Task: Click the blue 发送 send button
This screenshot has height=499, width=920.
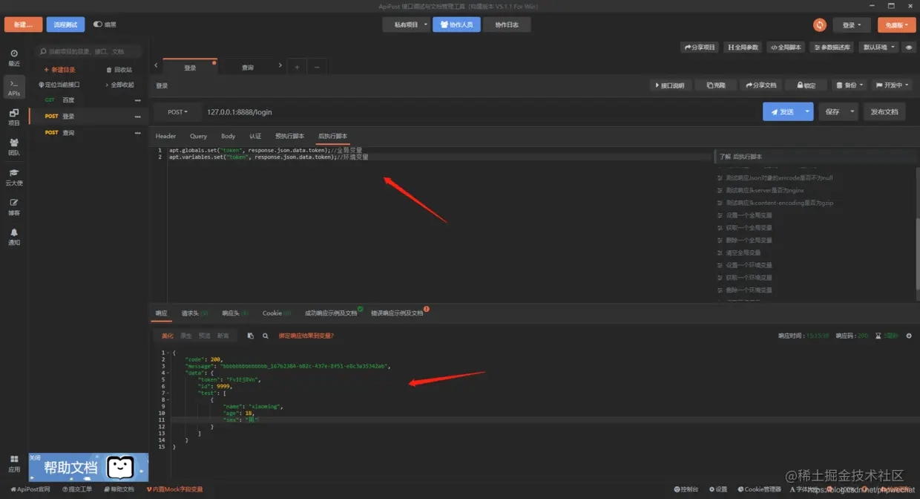Action: tap(783, 112)
